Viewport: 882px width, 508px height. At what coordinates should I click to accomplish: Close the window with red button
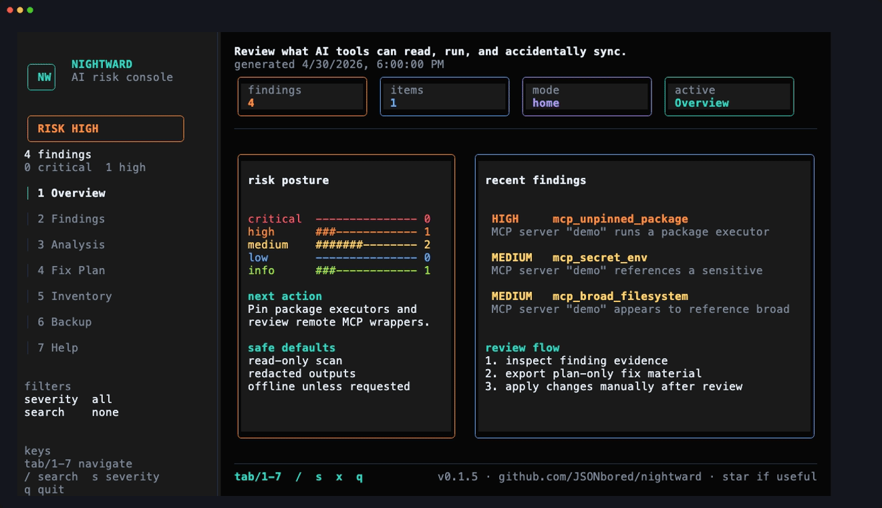10,10
